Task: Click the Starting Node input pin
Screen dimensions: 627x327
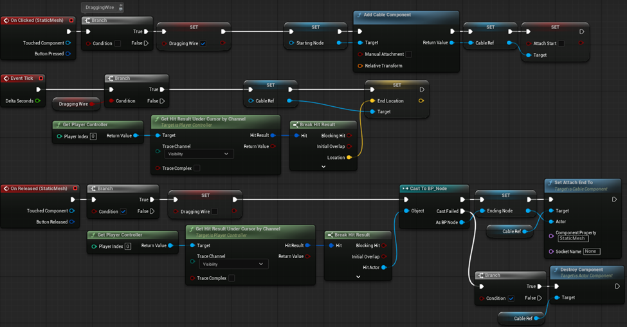Action: pos(291,43)
